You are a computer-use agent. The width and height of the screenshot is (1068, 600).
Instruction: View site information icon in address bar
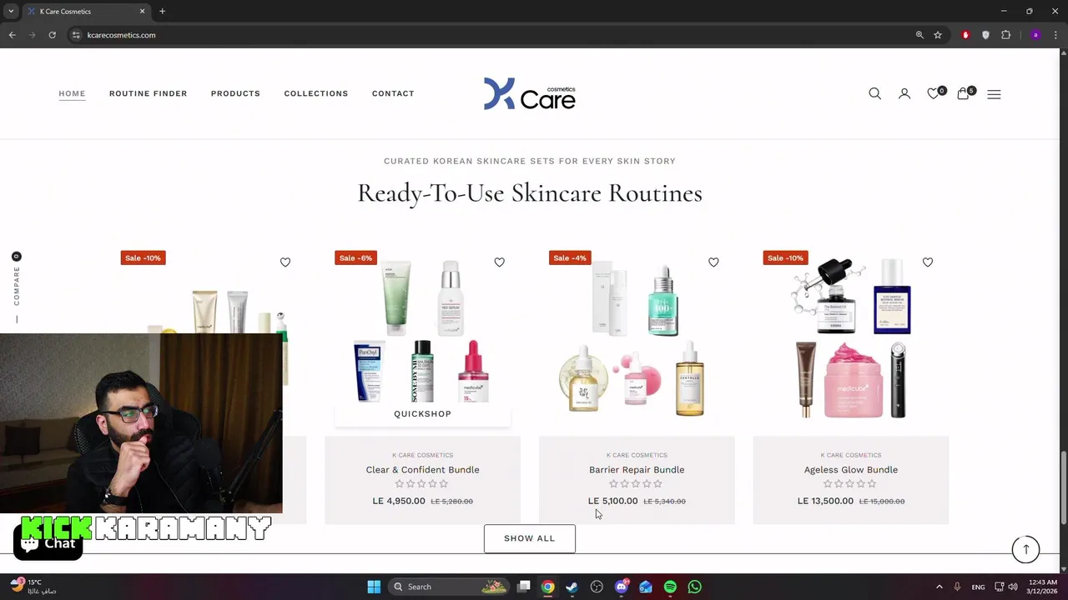(x=76, y=35)
